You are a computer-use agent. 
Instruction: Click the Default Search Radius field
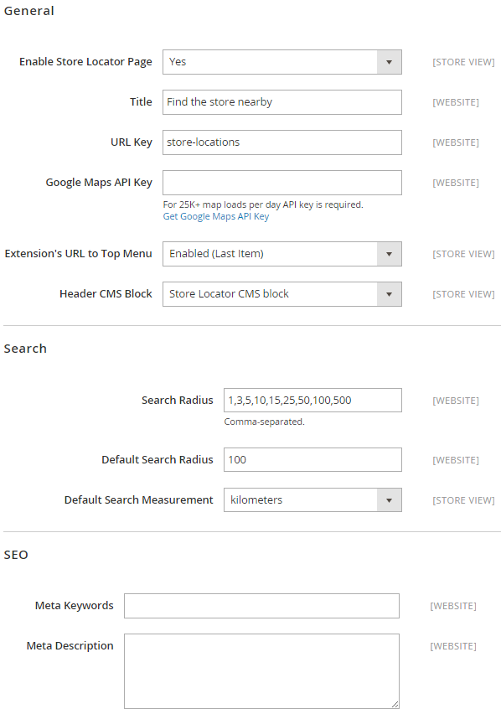tap(312, 459)
